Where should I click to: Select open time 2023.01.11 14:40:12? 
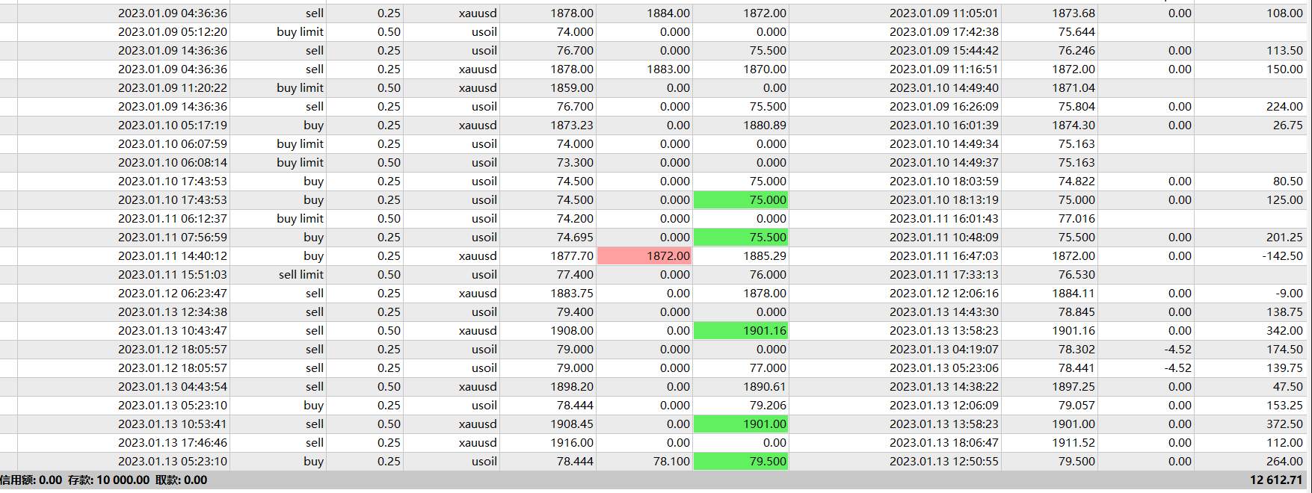[173, 256]
